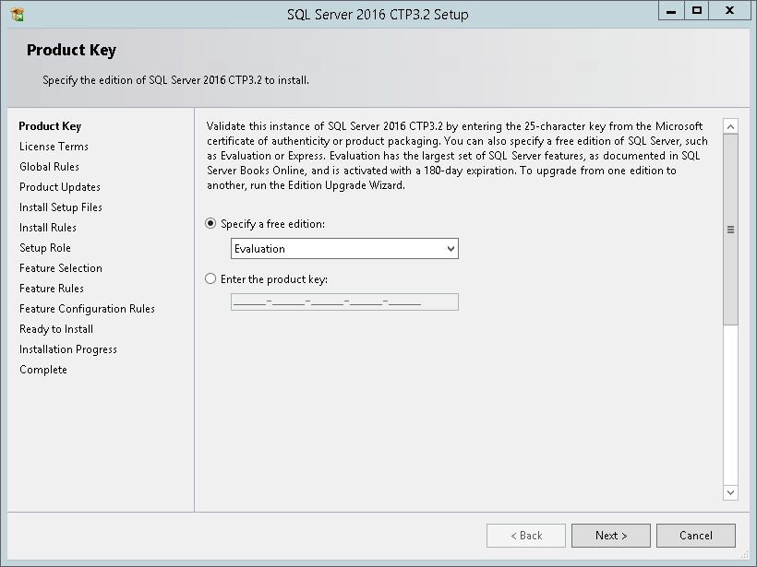Select the 'Enter the product key' radio button
The height and width of the screenshot is (567, 757).
pyautogui.click(x=210, y=278)
